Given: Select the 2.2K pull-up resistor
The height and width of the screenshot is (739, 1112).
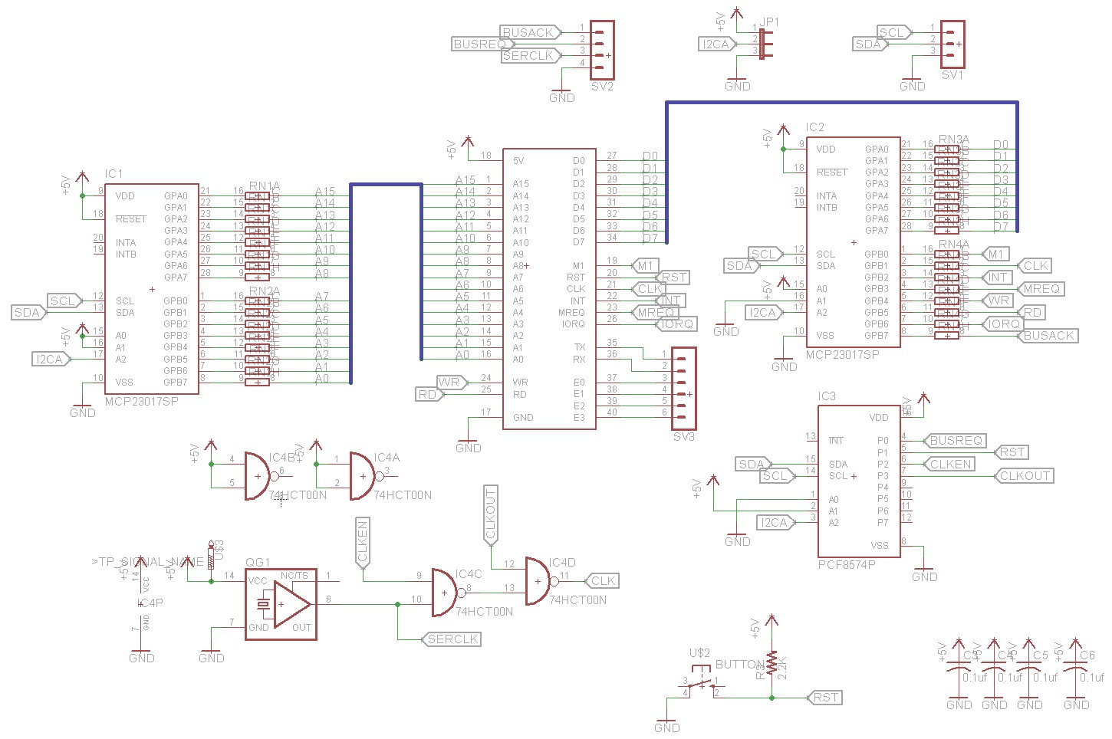Looking at the screenshot, I should (771, 665).
